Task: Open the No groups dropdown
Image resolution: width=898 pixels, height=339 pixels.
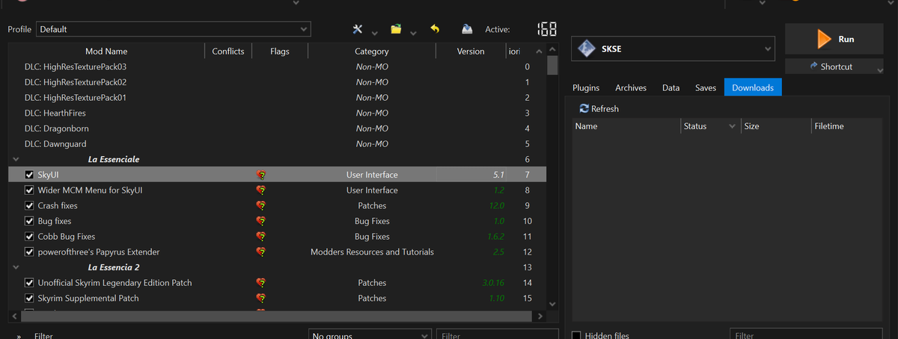Action: point(369,335)
